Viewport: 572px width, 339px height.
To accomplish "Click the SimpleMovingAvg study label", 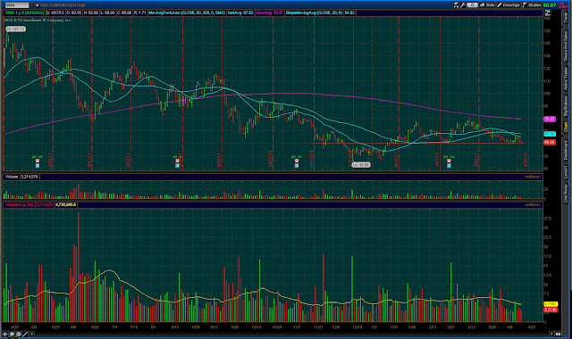I will pyautogui.click(x=314, y=12).
